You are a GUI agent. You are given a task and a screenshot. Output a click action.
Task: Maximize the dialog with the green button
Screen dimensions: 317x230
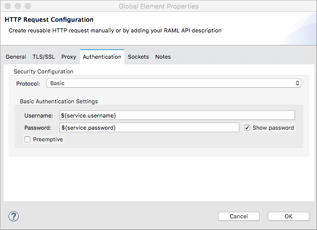pyautogui.click(x=27, y=6)
